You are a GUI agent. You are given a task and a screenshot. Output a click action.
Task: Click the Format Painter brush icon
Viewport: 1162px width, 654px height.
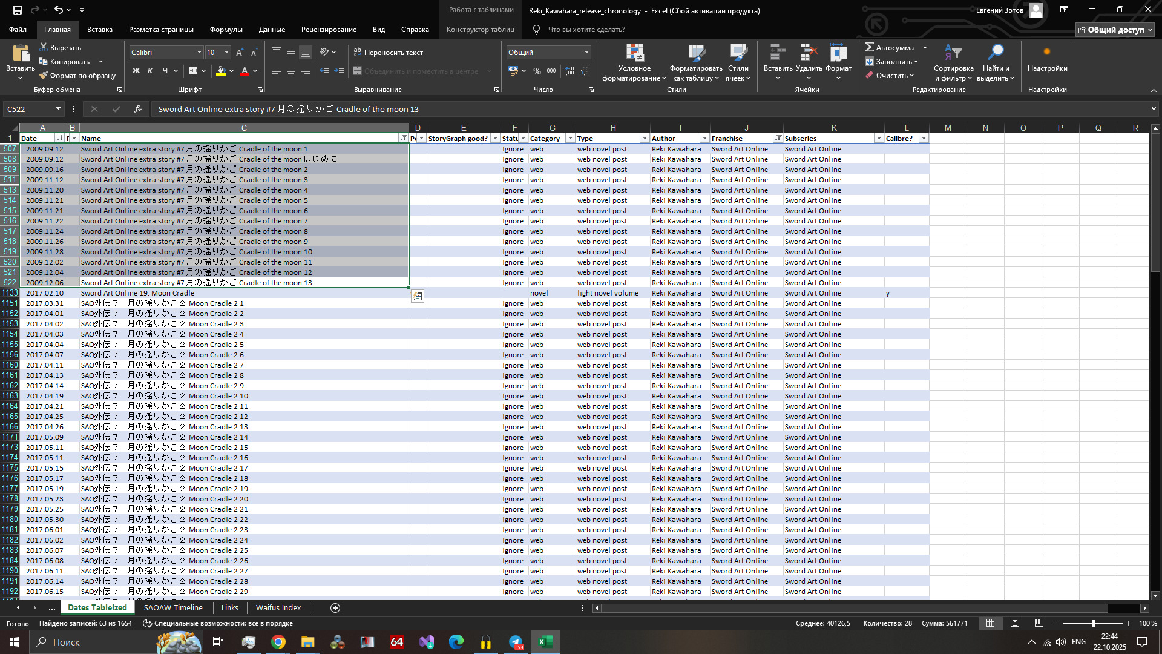(44, 76)
